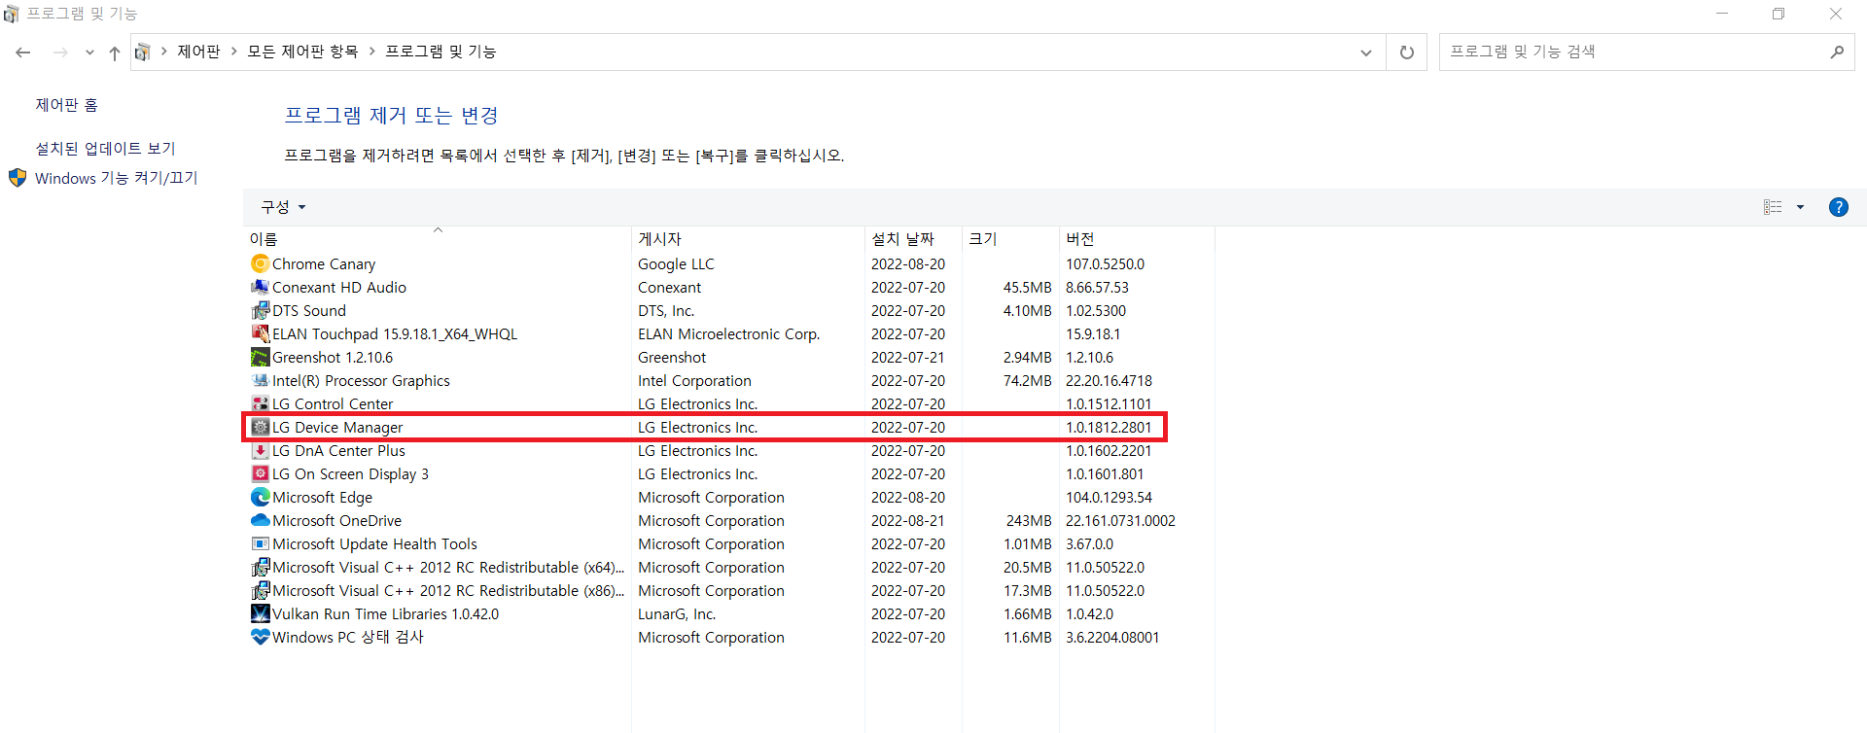
Task: Open the 구성 dropdown menu
Action: click(283, 207)
